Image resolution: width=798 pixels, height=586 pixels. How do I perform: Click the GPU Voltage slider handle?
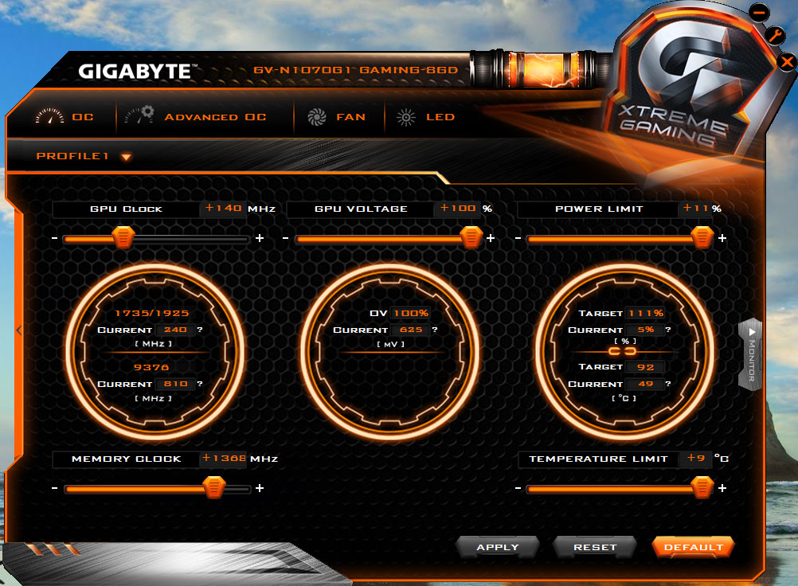[x=471, y=237]
